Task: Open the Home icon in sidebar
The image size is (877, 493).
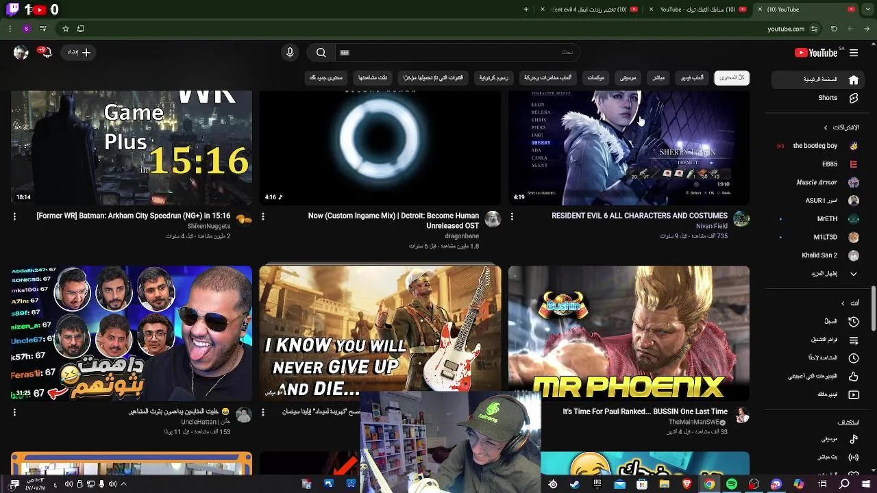Action: click(x=854, y=79)
